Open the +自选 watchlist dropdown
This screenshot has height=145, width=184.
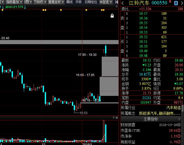click(x=106, y=2)
